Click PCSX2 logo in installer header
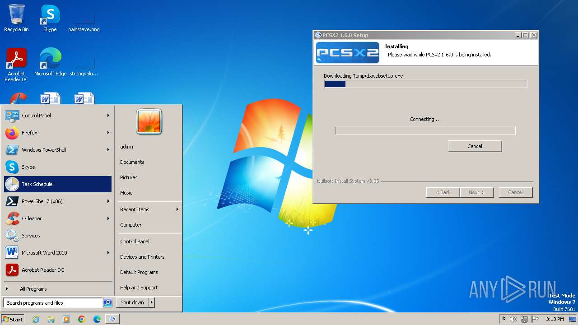This screenshot has width=578, height=325. click(347, 53)
